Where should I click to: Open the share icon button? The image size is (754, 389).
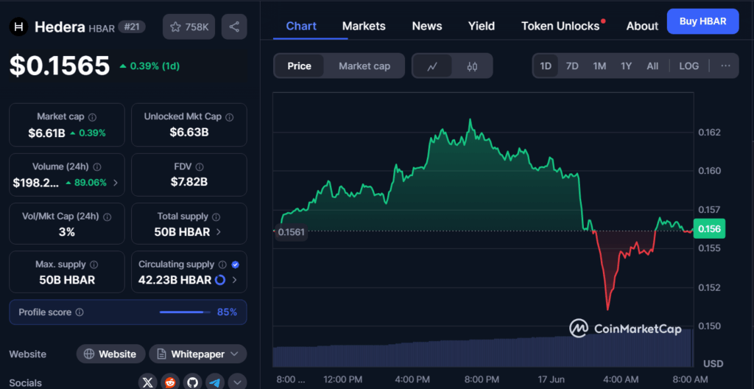[x=234, y=27]
